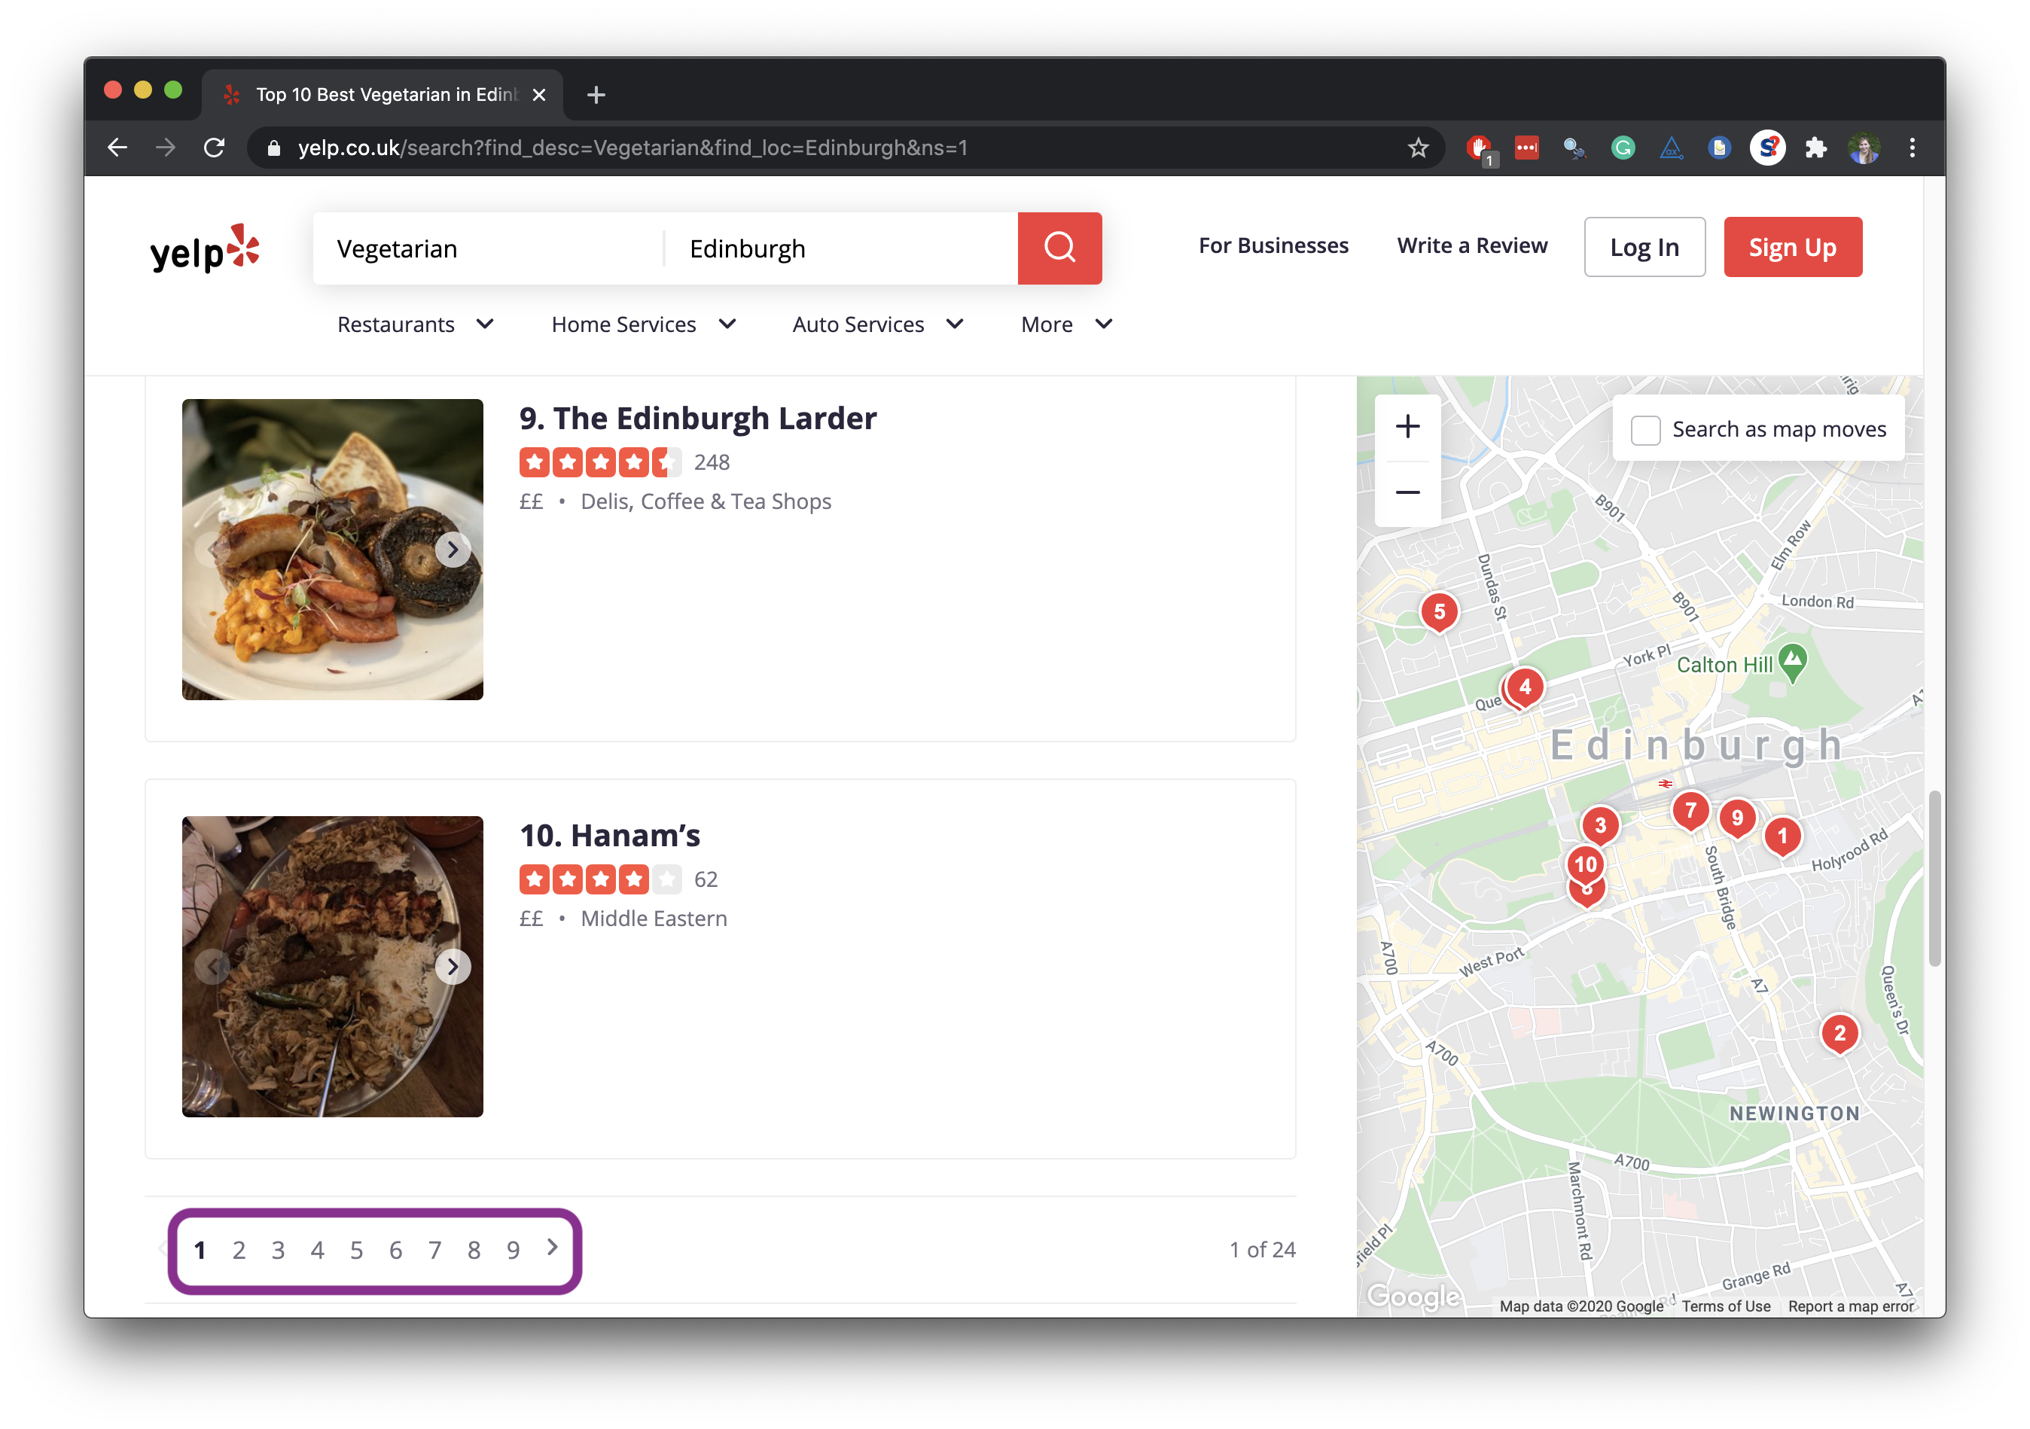Expand the Auto Services dropdown

878,324
